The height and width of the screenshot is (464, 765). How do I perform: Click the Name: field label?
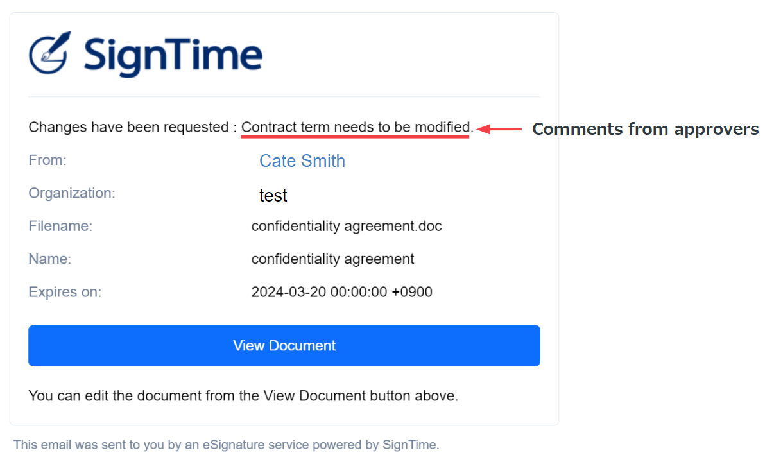point(50,259)
